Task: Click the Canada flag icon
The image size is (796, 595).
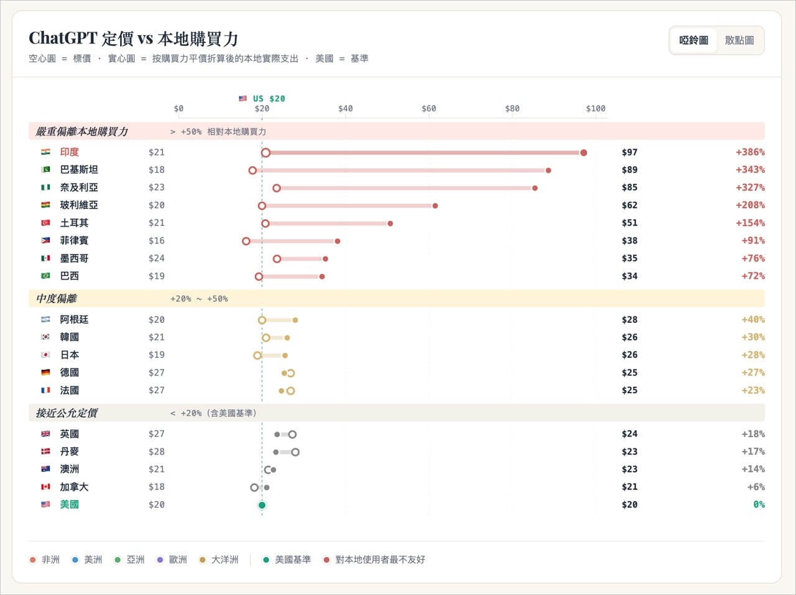Action: click(45, 487)
